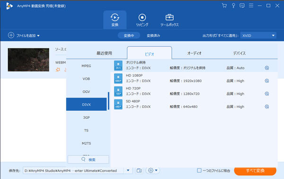Enable 一つのファイルに結合 merge checkbox
The height and width of the screenshot is (179, 284).
click(199, 170)
